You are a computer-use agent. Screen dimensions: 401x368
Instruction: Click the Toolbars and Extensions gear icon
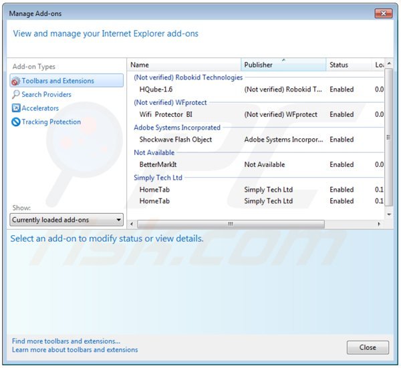pos(16,81)
